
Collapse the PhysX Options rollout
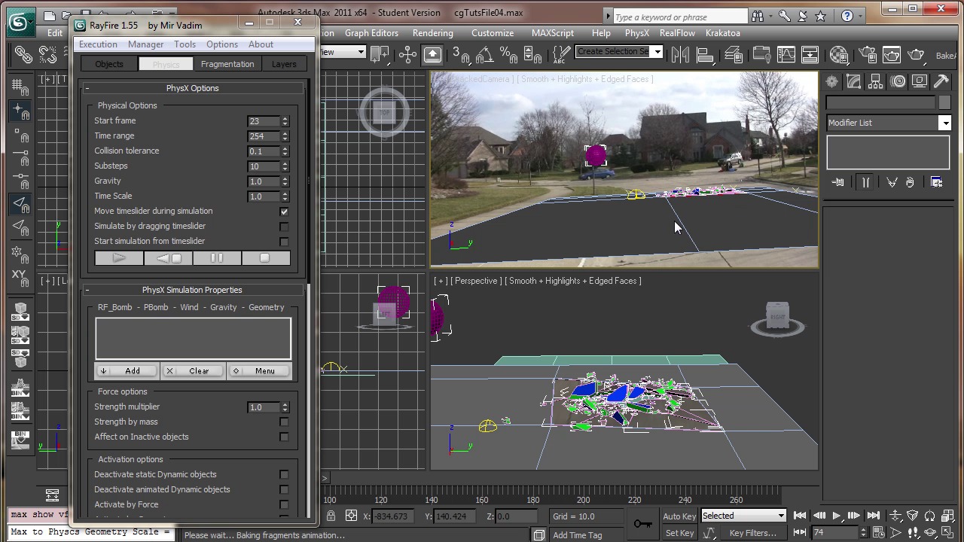193,88
